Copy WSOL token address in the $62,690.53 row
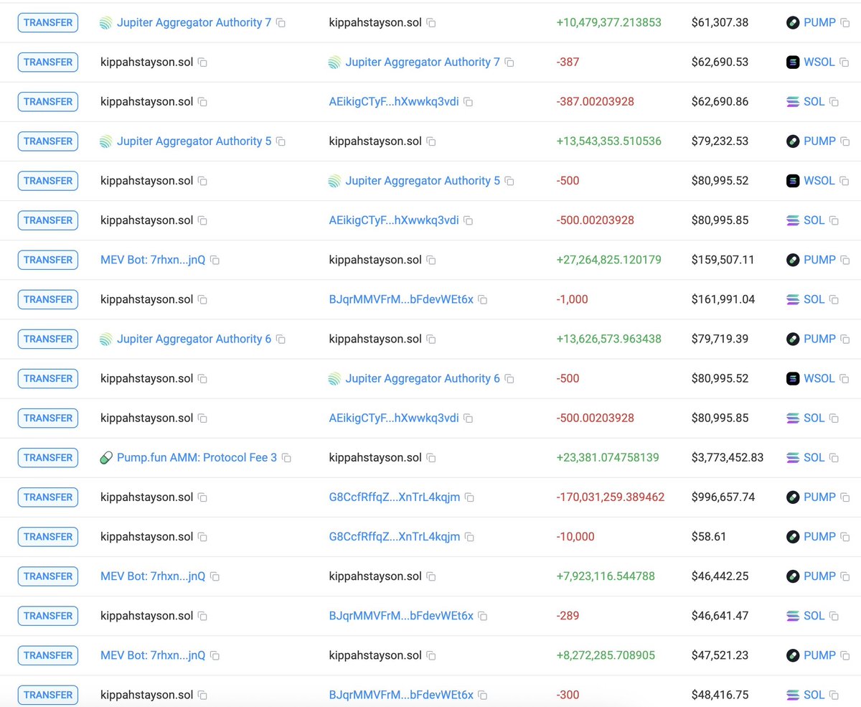861x707 pixels. point(844,62)
